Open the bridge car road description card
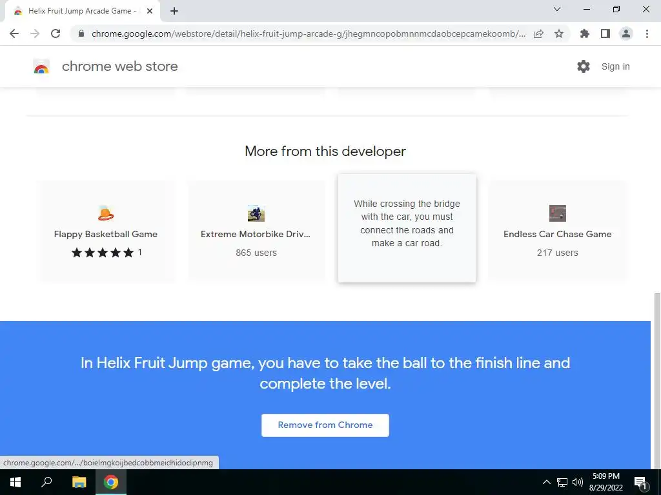This screenshot has width=661, height=495. tap(407, 228)
